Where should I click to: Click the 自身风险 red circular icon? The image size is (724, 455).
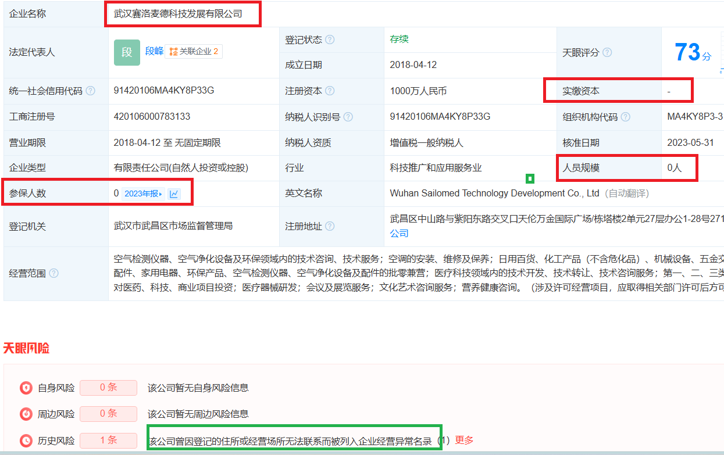26,388
